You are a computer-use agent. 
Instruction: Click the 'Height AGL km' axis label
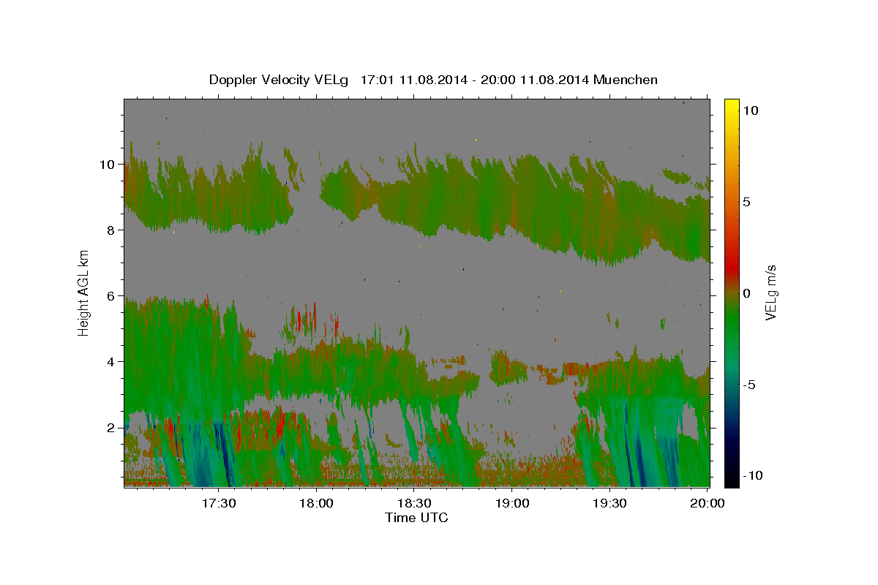point(84,292)
